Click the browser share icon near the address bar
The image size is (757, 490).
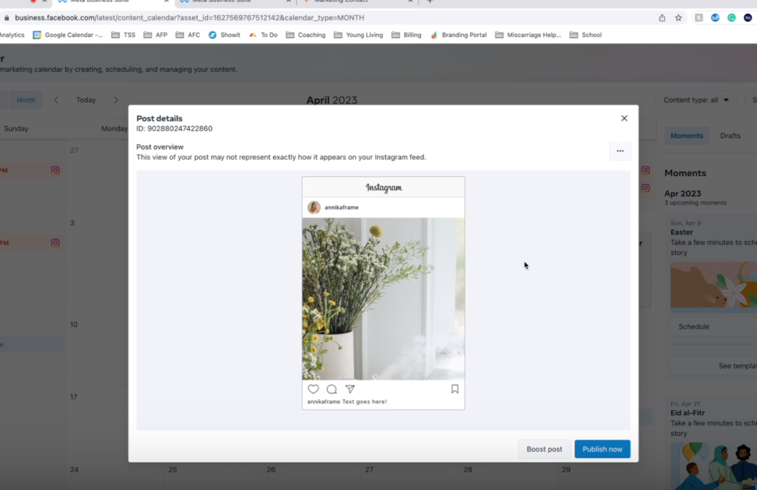pyautogui.click(x=662, y=17)
